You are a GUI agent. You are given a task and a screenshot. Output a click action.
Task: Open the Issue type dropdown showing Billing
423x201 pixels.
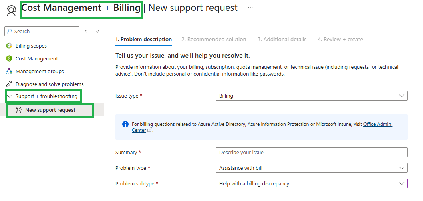coord(311,96)
